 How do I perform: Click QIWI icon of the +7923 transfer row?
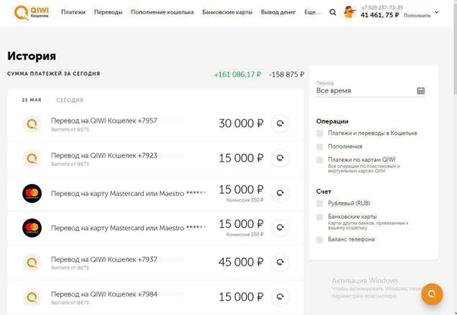32,158
